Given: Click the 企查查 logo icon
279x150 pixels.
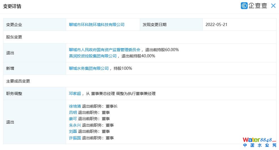Looking at the screenshot, I should click(x=244, y=6).
